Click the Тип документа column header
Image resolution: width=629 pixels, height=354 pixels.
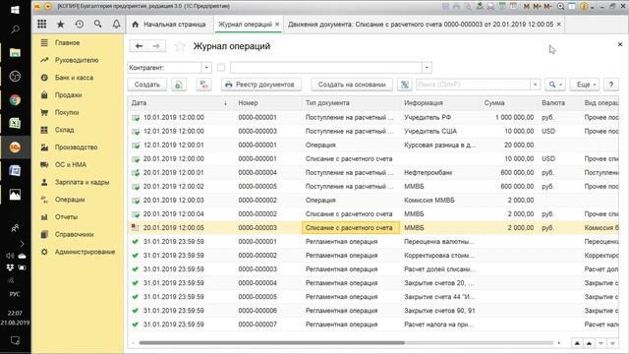(351, 103)
